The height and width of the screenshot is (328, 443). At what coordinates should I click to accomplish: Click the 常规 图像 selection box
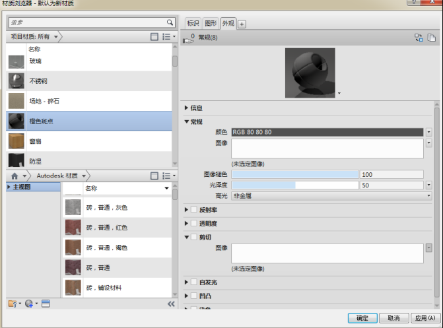[327, 148]
